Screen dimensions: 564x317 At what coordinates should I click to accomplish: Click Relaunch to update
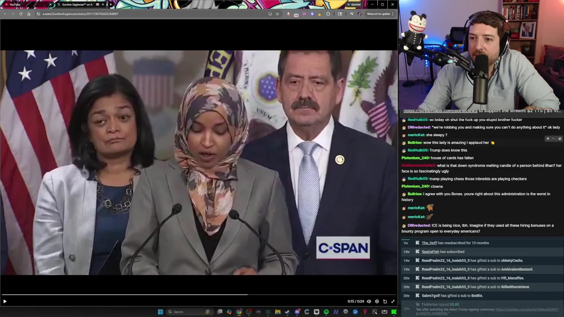tap(378, 14)
